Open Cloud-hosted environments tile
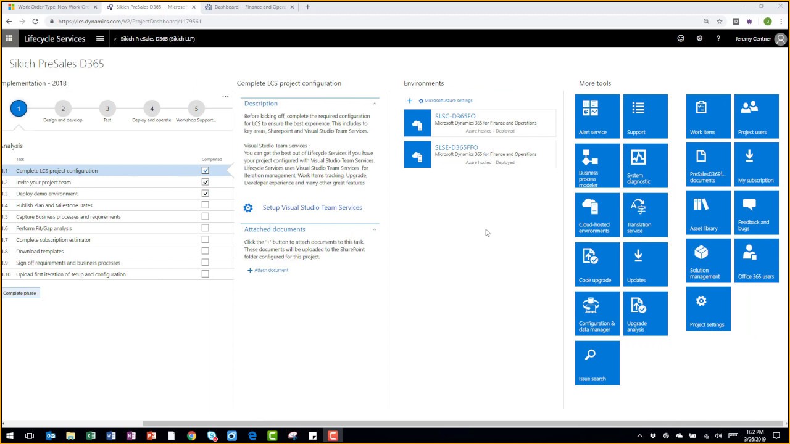This screenshot has height=444, width=790. click(x=597, y=215)
